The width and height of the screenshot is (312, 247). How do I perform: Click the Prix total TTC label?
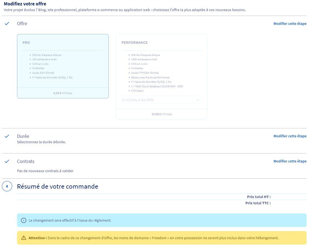(258, 203)
